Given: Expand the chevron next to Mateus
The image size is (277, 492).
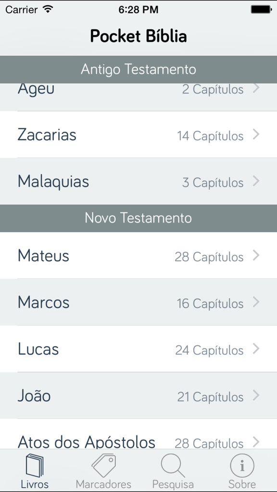Looking at the screenshot, I should (255, 257).
